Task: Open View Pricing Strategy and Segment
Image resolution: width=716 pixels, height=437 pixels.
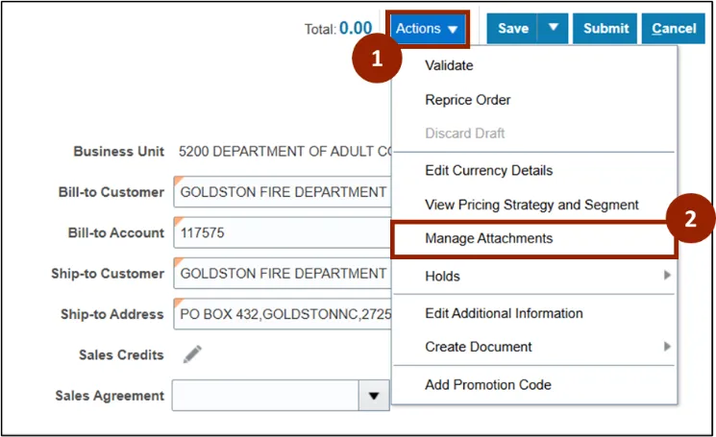Action: [x=531, y=205]
